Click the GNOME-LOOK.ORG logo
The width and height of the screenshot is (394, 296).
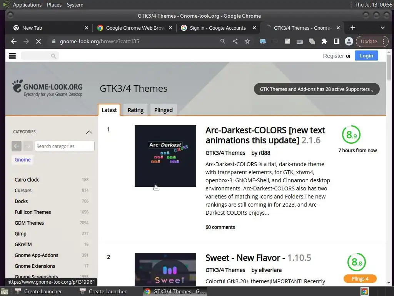coord(47,88)
